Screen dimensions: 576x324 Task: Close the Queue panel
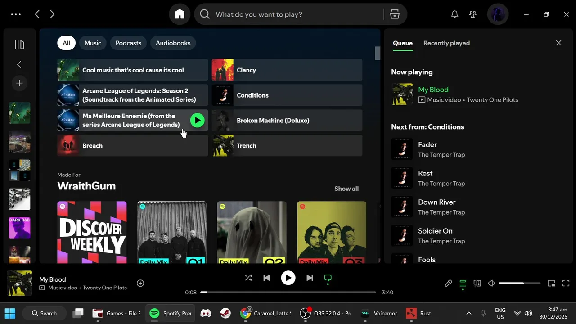click(x=558, y=43)
